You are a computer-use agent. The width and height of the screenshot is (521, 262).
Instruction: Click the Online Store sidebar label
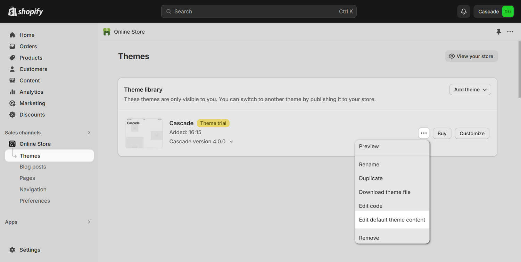pos(35,144)
